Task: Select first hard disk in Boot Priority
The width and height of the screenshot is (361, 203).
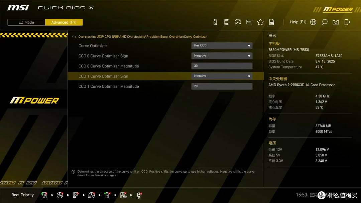Action: point(44,195)
